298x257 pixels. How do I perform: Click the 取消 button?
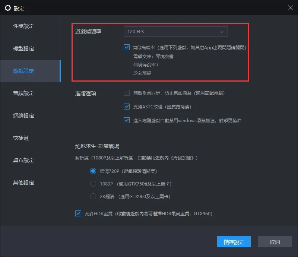point(275,242)
